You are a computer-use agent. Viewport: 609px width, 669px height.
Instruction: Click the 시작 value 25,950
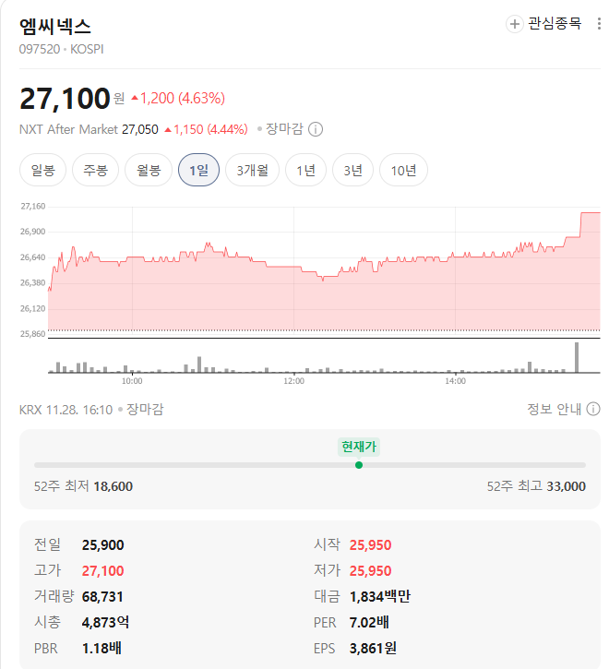pyautogui.click(x=370, y=545)
